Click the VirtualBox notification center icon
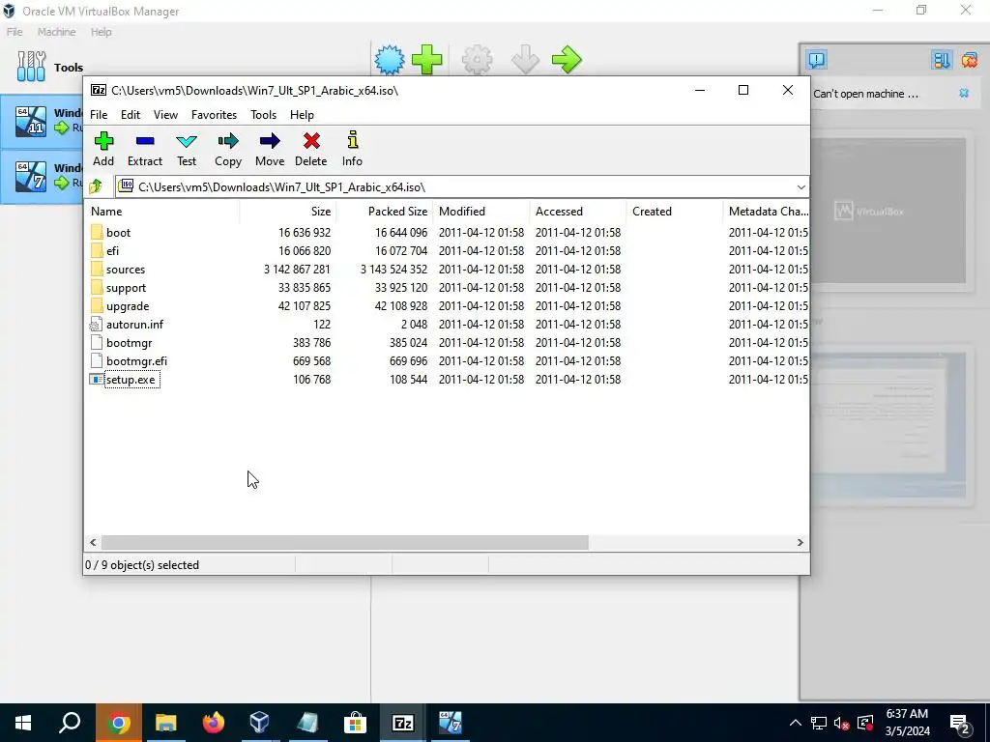990x742 pixels. [x=816, y=60]
